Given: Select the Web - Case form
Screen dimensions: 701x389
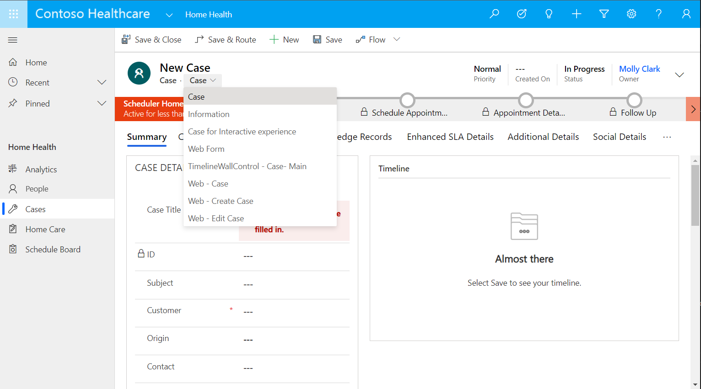Looking at the screenshot, I should [x=260, y=184].
